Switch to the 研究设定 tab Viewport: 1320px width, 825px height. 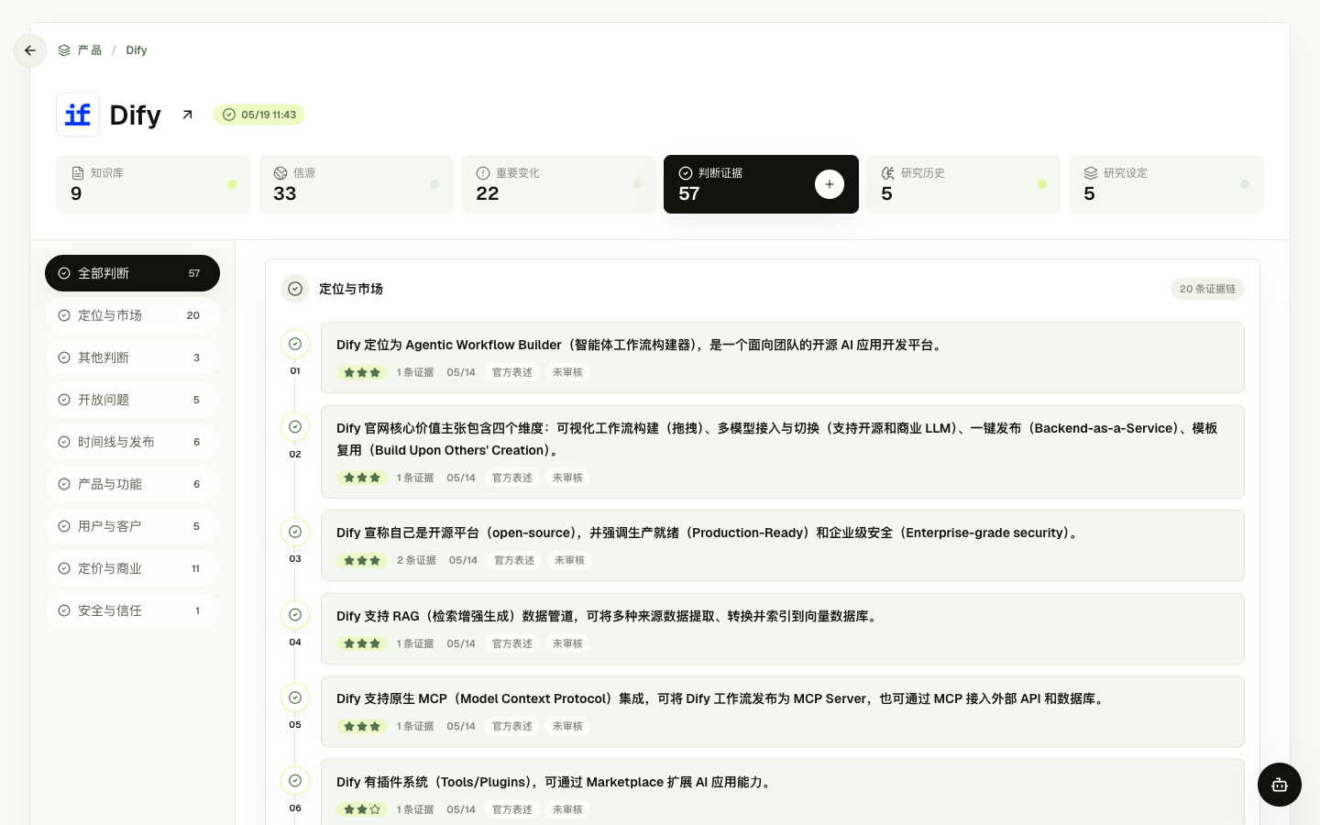(x=1166, y=184)
